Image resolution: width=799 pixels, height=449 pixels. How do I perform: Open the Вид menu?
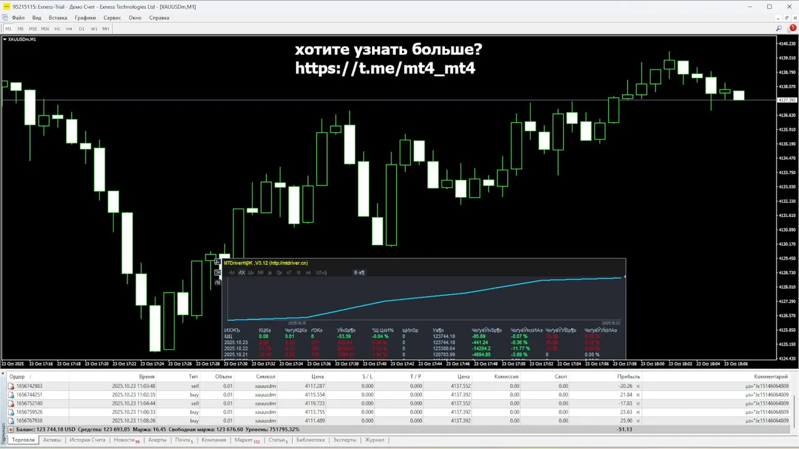click(x=37, y=17)
